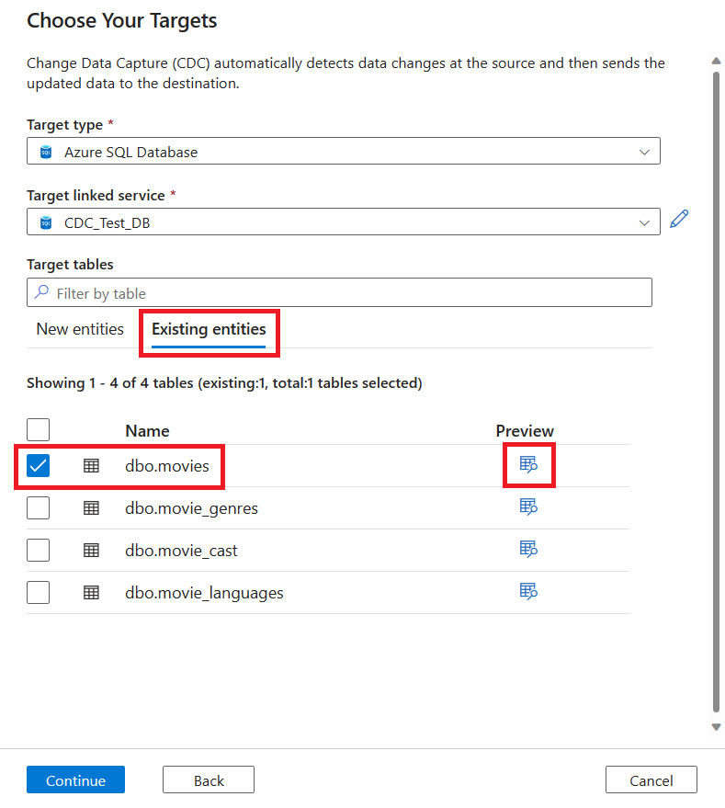Check the dbo.movie_cast table checkbox
Viewport: 725px width, 808px height.
pyautogui.click(x=38, y=551)
